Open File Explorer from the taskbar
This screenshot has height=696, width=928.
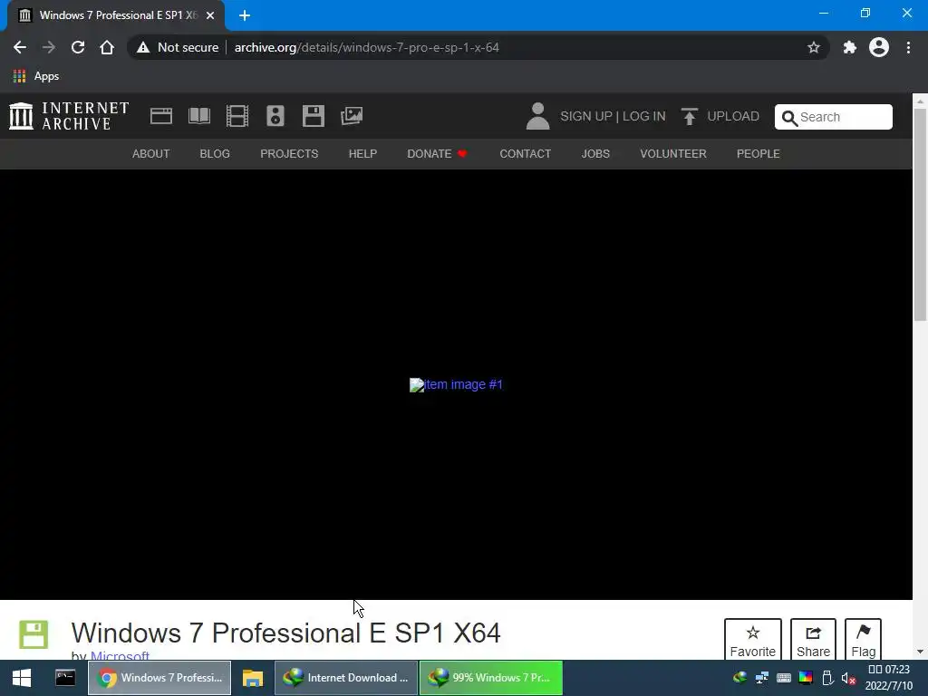tap(253, 678)
